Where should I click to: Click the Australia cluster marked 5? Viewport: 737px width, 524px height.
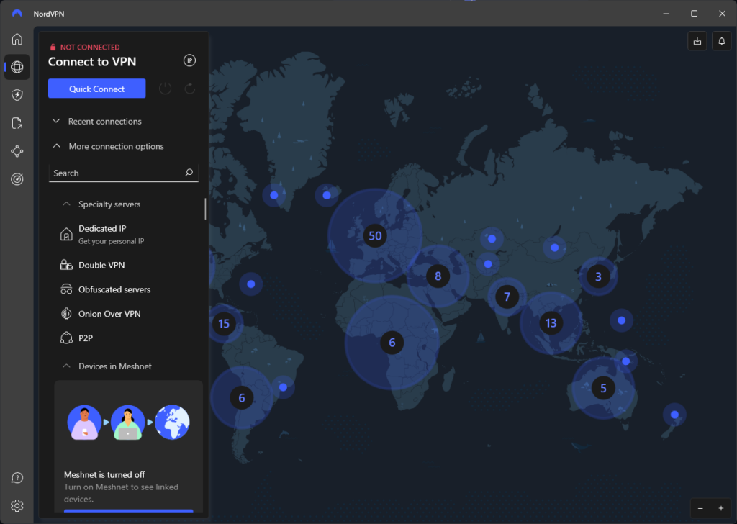pos(603,388)
